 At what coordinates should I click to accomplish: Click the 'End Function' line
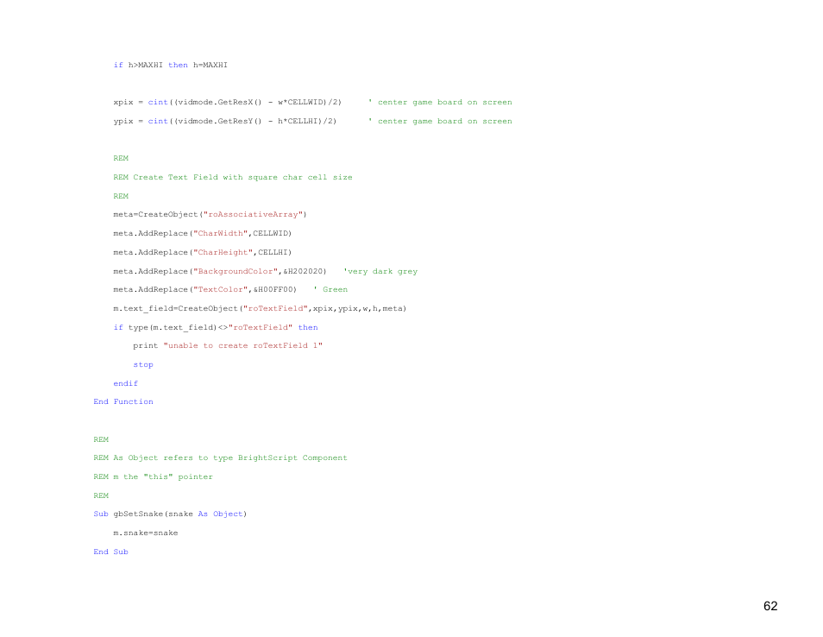click(123, 401)
